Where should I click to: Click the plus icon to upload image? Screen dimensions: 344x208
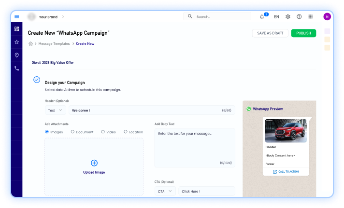94,163
